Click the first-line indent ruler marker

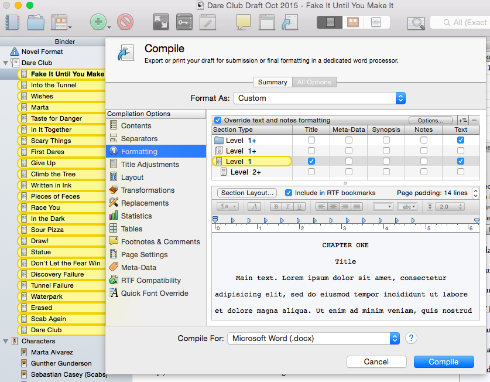click(215, 219)
